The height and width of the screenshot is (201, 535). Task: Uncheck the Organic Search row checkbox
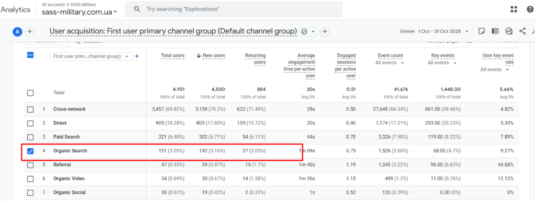(x=30, y=151)
